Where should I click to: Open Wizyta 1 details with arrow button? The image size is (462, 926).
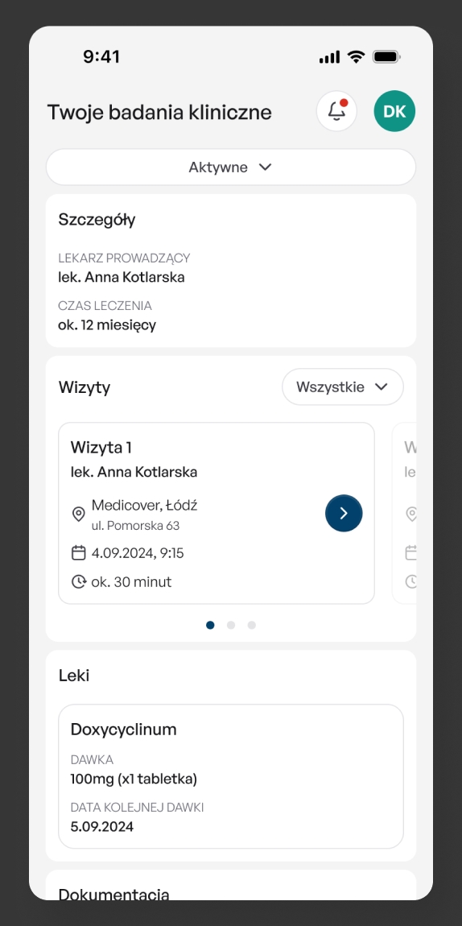pyautogui.click(x=344, y=513)
